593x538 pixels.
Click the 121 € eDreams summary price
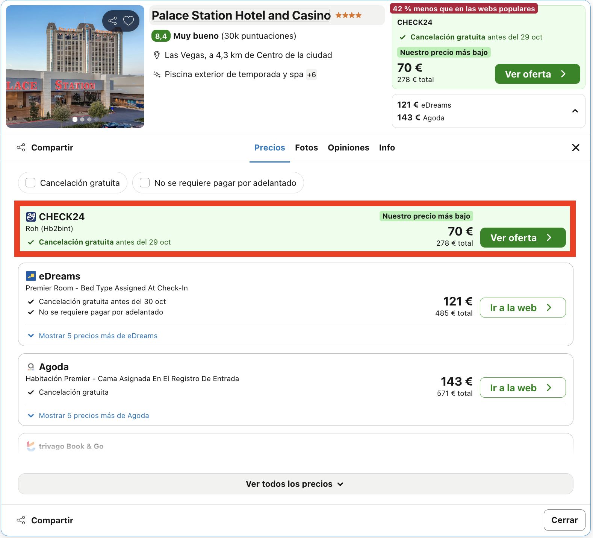pos(424,105)
